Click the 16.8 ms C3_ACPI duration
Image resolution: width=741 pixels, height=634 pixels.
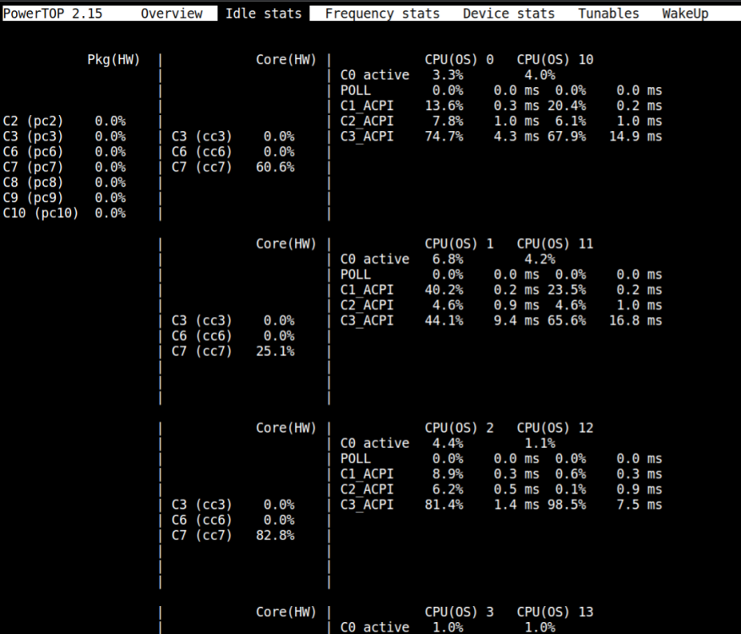(x=635, y=320)
